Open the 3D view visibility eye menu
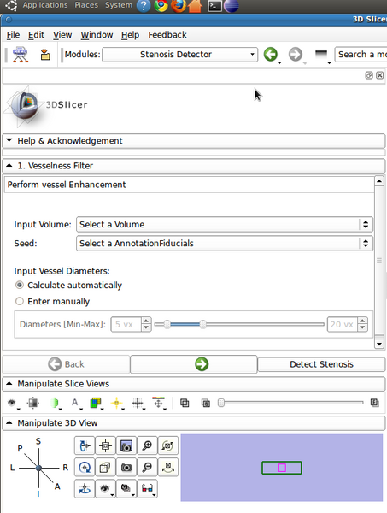This screenshot has height=513, width=387. coord(106,489)
